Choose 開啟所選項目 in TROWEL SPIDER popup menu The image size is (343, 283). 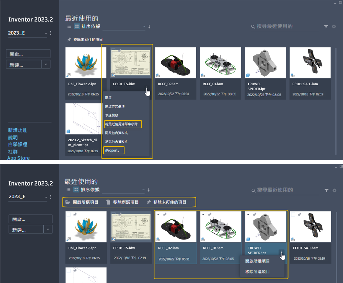click(x=257, y=261)
